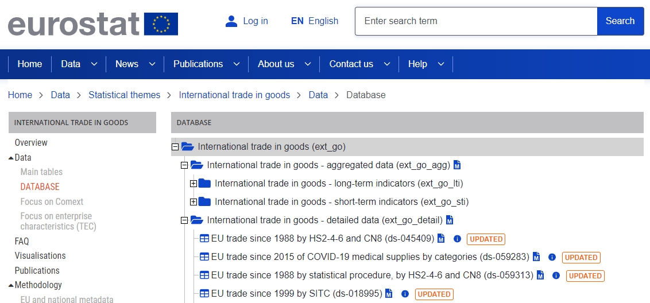Open Publications in the left sidebar
Viewport: 650px width, 303px height.
point(37,271)
